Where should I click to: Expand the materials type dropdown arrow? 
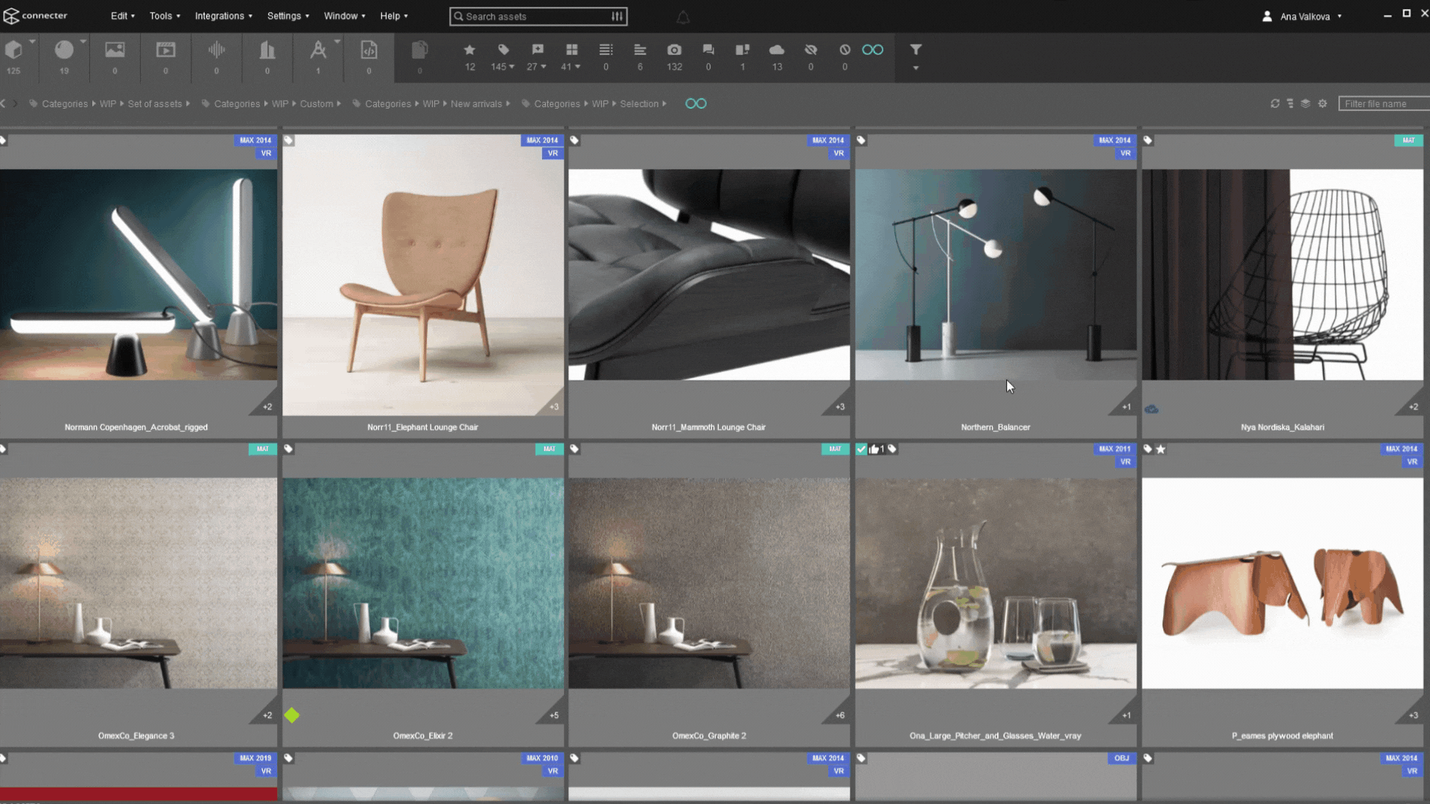tap(83, 42)
